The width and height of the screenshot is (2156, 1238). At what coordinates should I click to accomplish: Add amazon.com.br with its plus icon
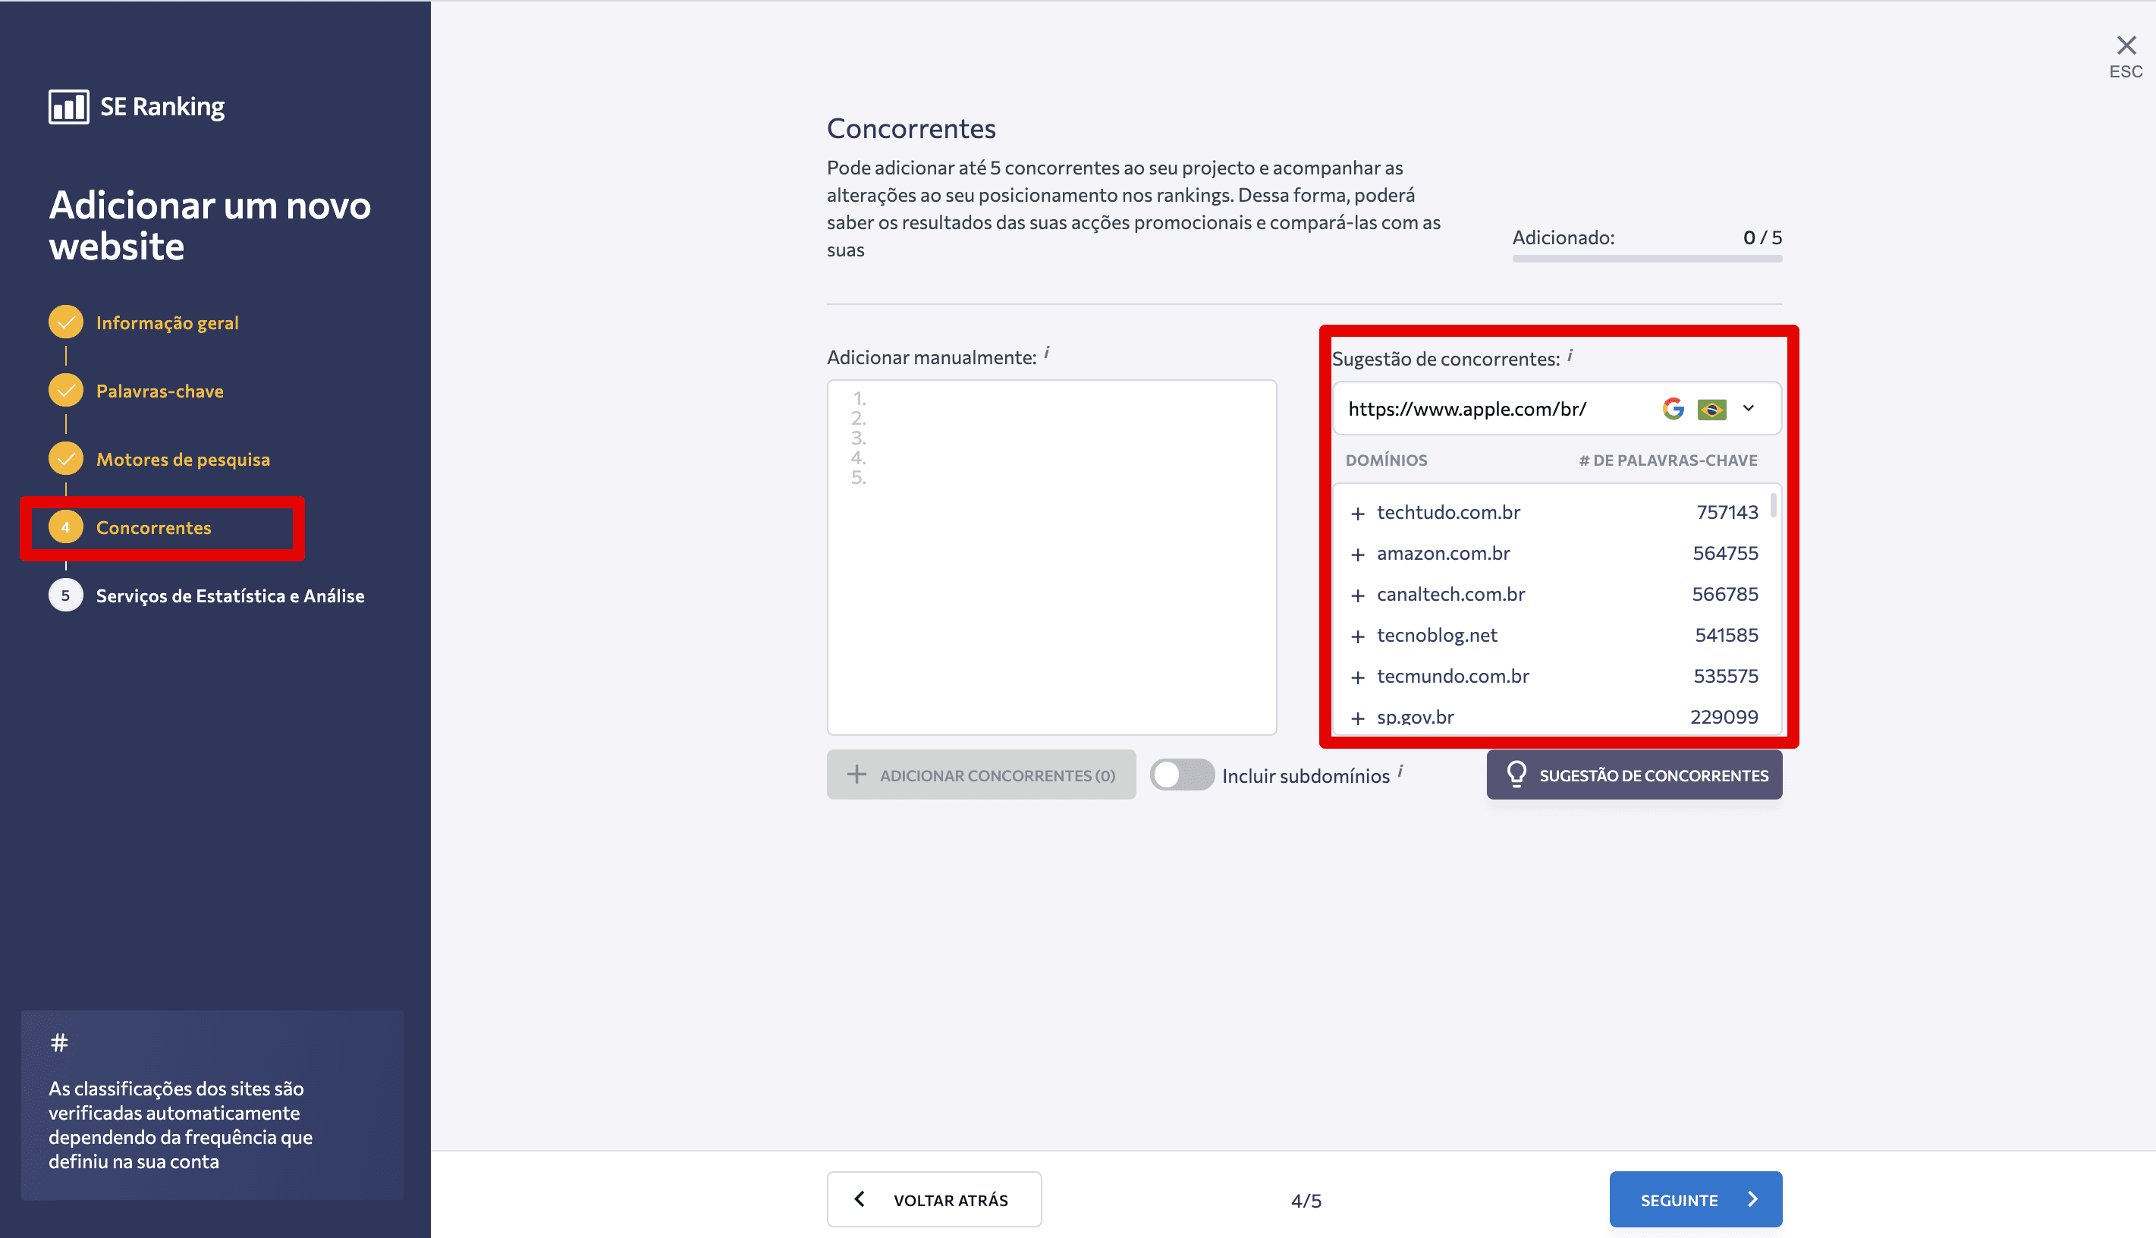click(1358, 555)
